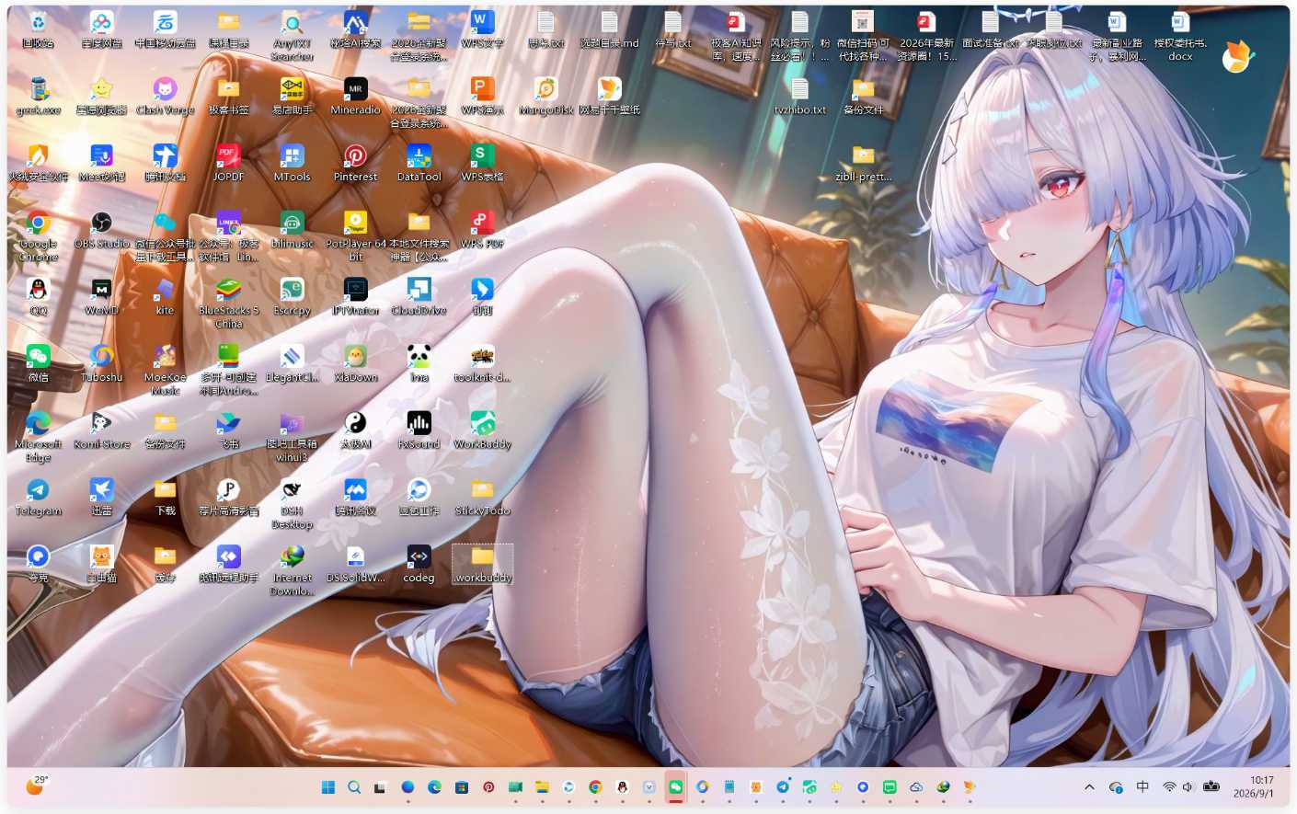Launch the FxSound desktop shortcut
This screenshot has width=1297, height=814.
pyautogui.click(x=419, y=431)
